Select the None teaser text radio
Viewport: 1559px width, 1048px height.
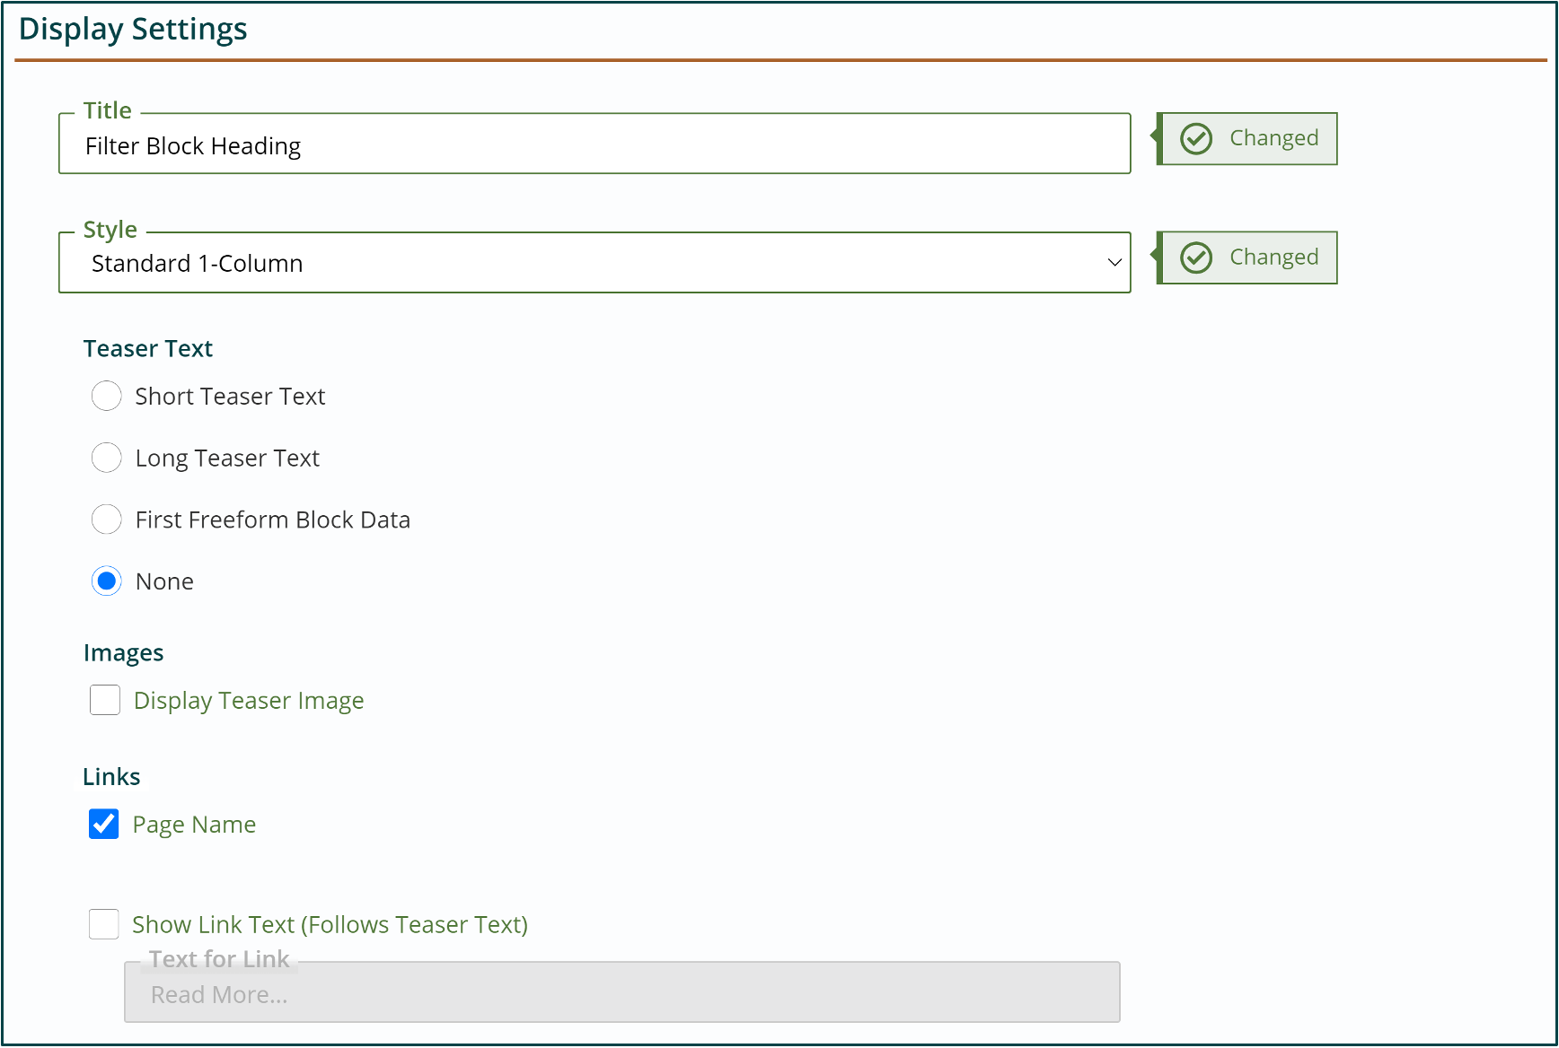[x=107, y=581]
